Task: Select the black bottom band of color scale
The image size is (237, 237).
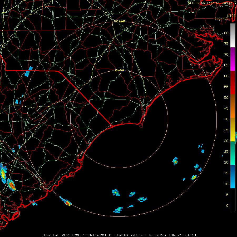Action: pos(233,200)
